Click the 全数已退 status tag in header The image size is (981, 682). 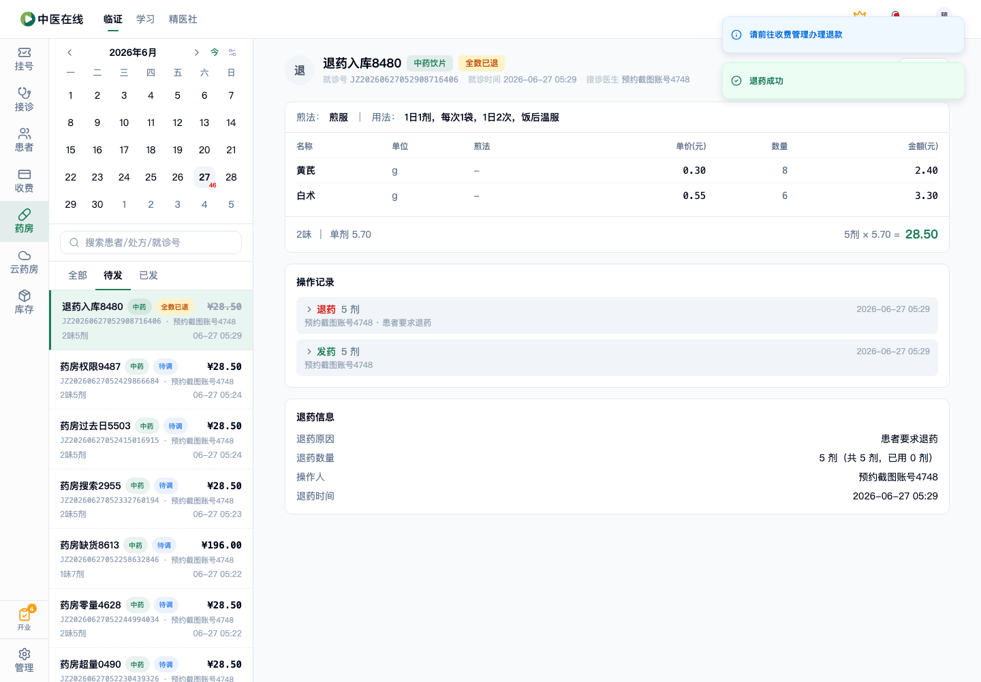[x=482, y=63]
